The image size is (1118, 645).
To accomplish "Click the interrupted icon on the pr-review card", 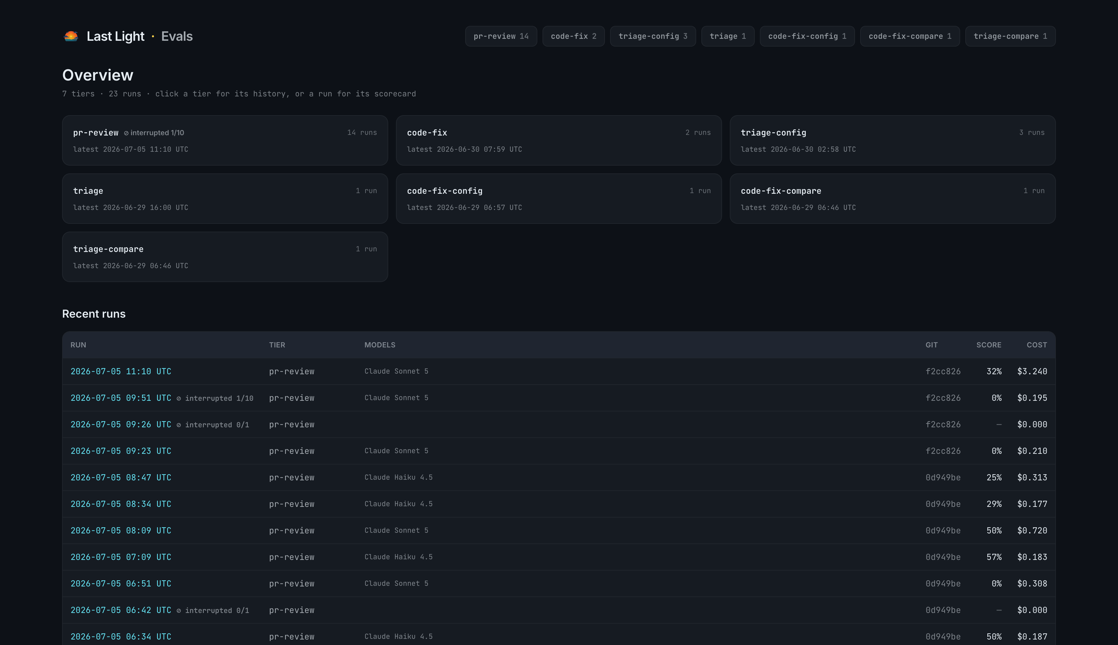I will 126,133.
